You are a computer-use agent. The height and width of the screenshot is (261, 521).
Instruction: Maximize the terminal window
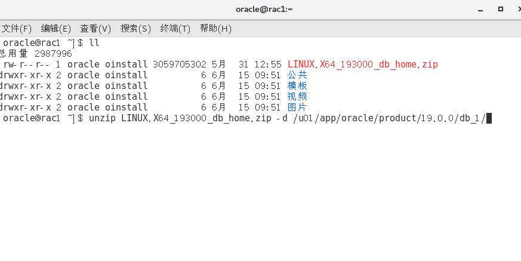(x=500, y=9)
